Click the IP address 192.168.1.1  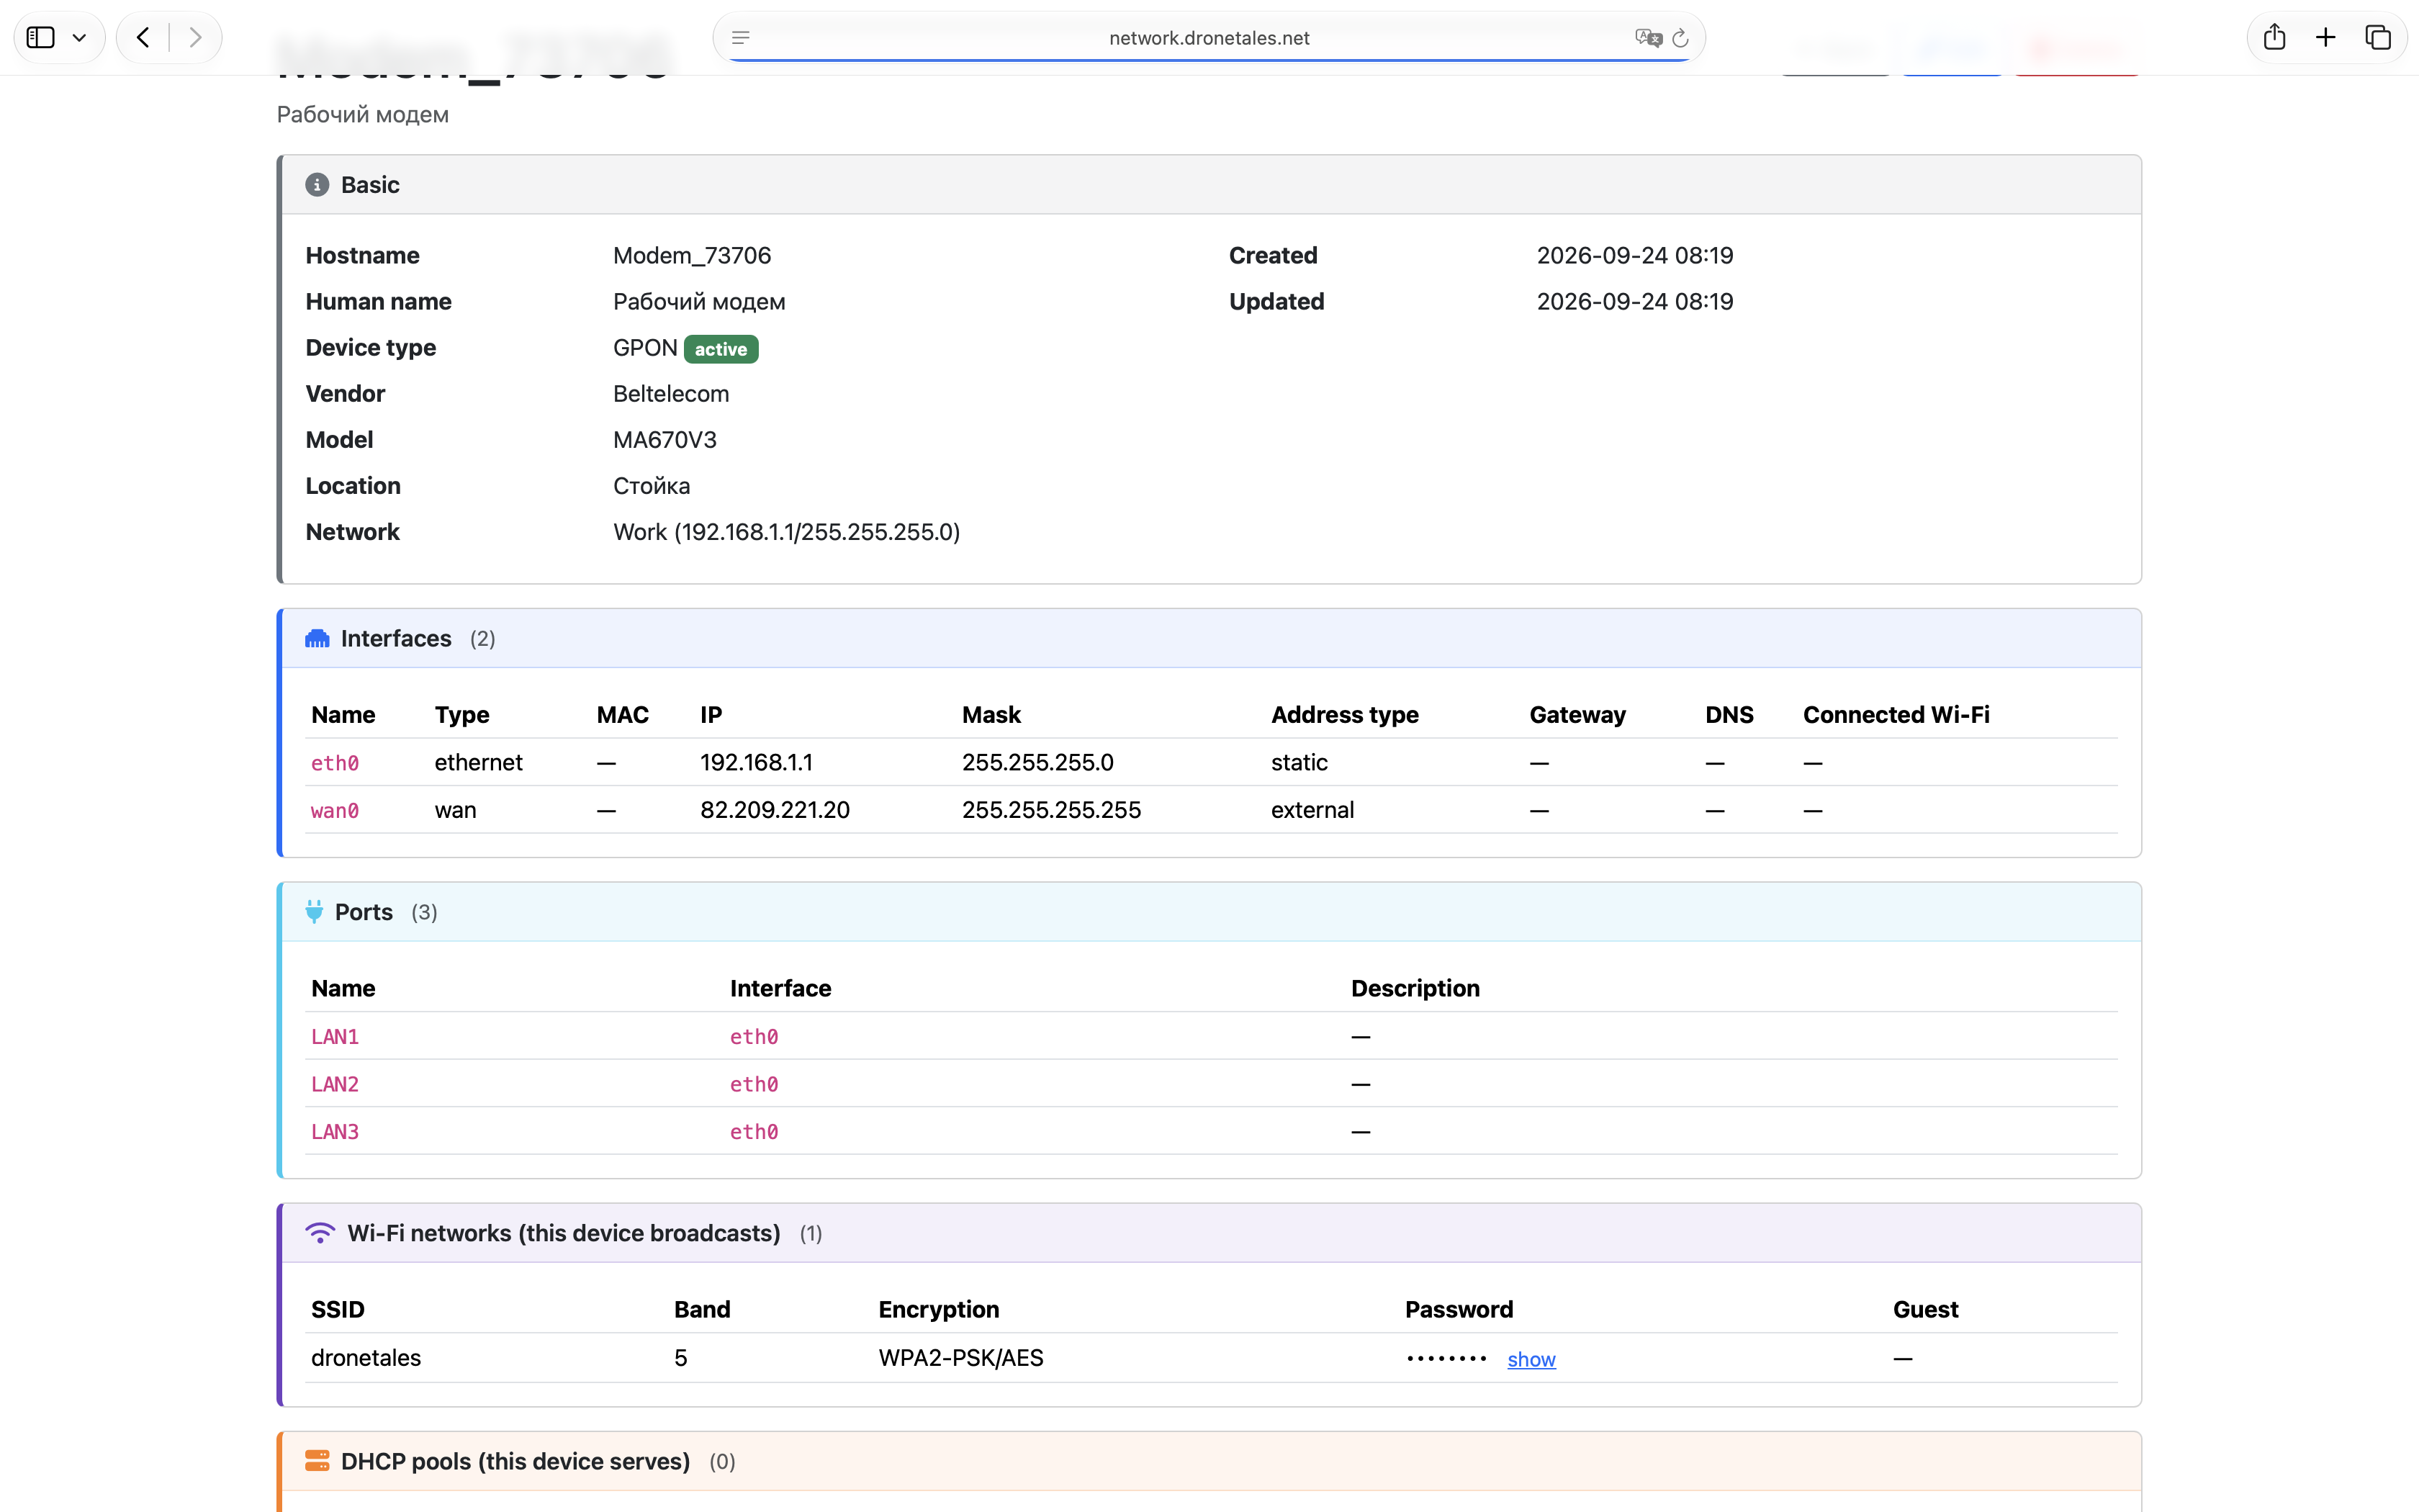[x=756, y=762]
